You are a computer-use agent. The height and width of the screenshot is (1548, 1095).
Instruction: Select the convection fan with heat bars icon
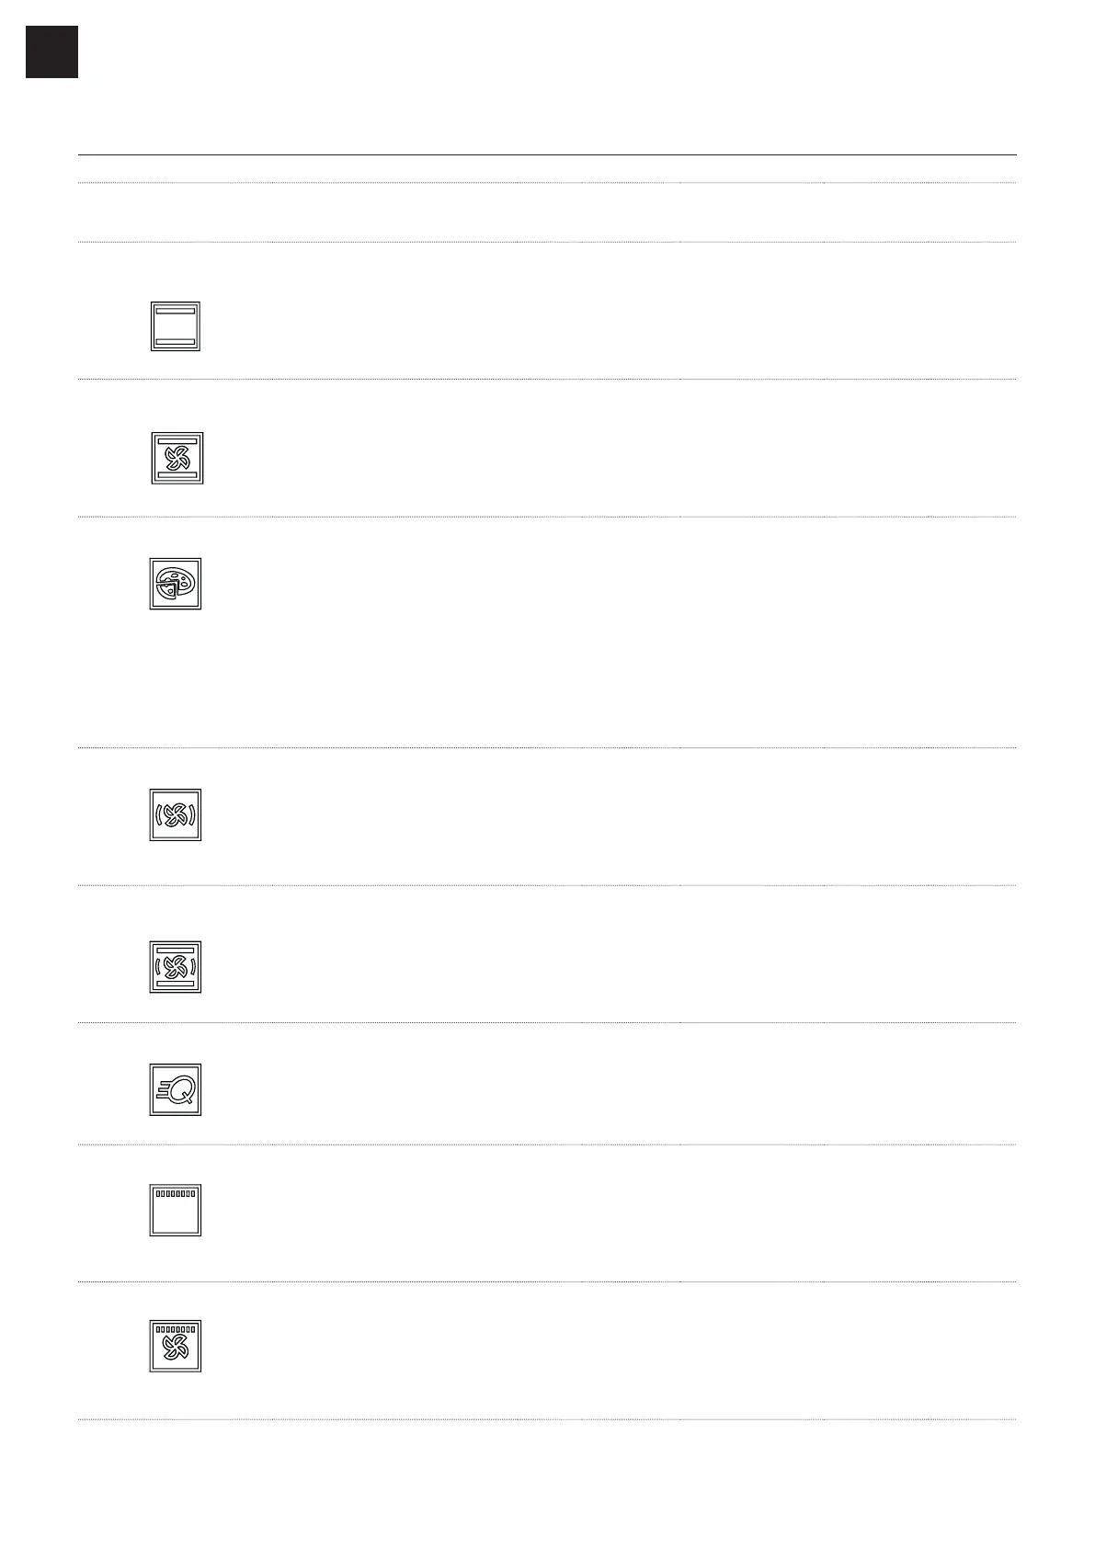pos(176,967)
